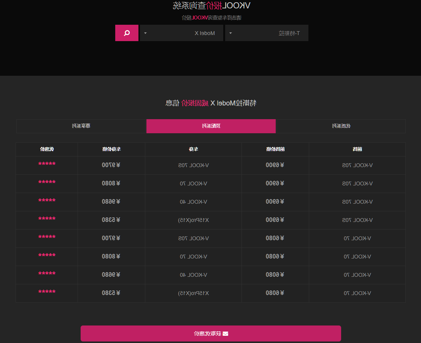Click body cell X15Pro(X15) in the V-KOOL 70 front row
Viewport: 421px width, 343px height.
194,293
